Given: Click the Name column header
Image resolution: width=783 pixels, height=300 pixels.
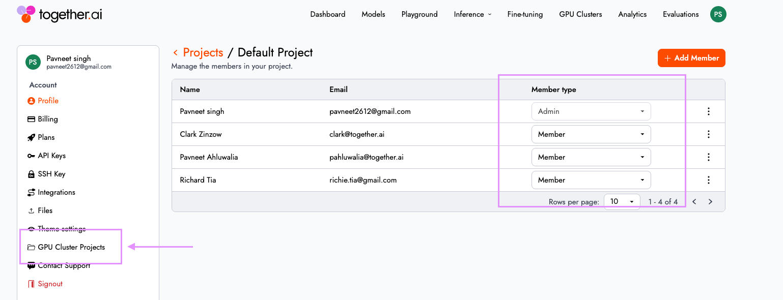Looking at the screenshot, I should click(190, 89).
